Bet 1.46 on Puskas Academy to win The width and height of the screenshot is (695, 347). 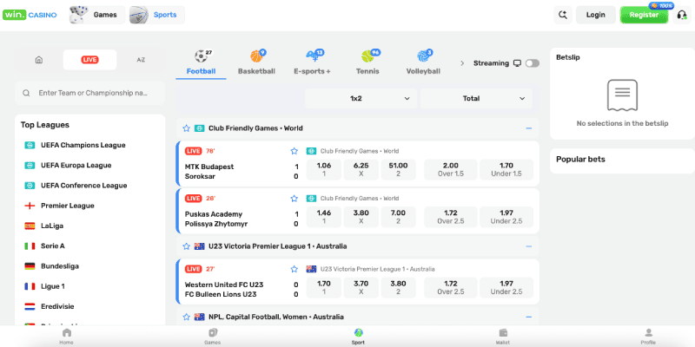pyautogui.click(x=324, y=217)
